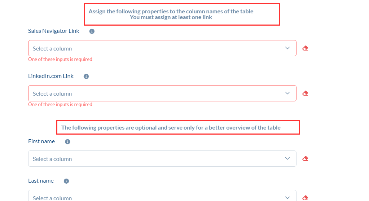Expand First name dropdown via chevron arrow
369x201 pixels.
(x=287, y=159)
